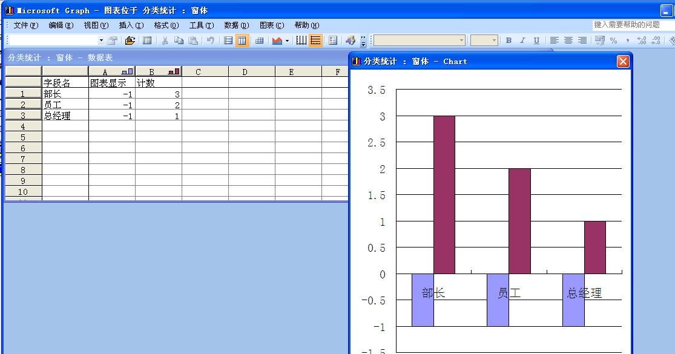Image resolution: width=675 pixels, height=354 pixels.
Task: Click the purple 部长 bar in the chart
Action: point(444,194)
